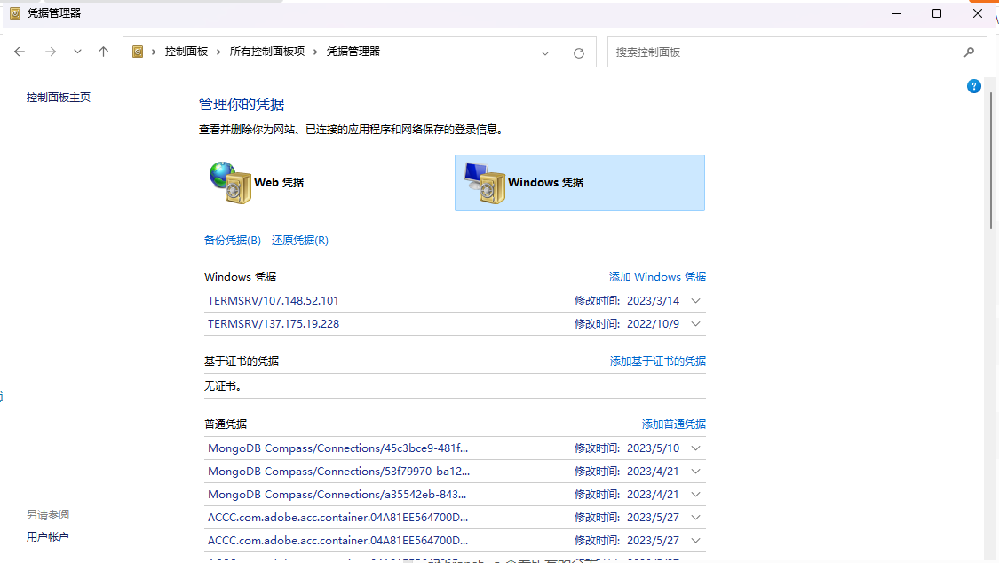Open the blue help question mark

click(x=973, y=86)
